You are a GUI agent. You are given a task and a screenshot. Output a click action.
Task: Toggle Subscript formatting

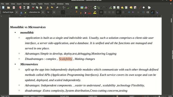pos(81,12)
